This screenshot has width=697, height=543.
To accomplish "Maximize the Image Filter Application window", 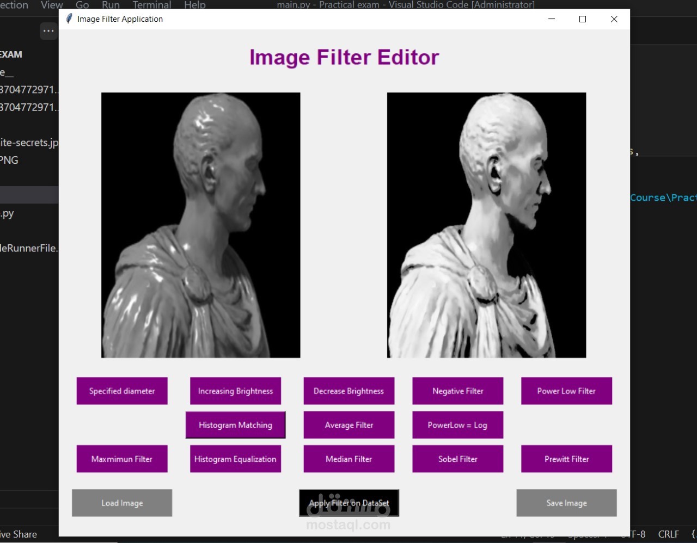I will [583, 19].
